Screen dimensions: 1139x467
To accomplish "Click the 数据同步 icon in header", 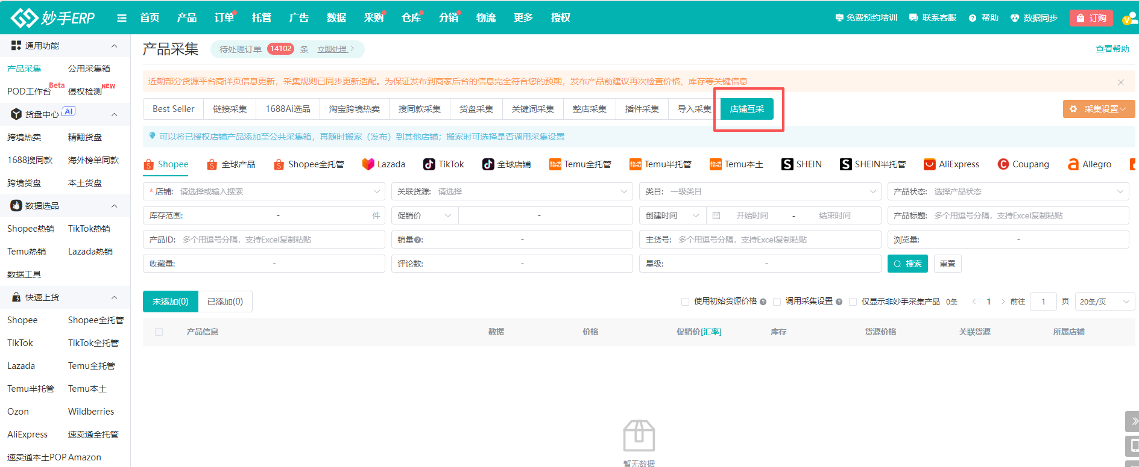I will 1015,18.
